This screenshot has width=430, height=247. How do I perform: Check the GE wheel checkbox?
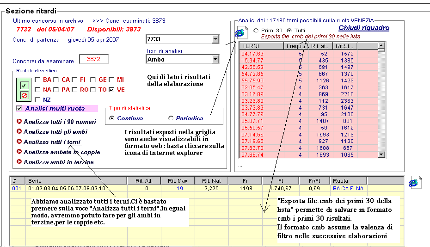(93, 80)
